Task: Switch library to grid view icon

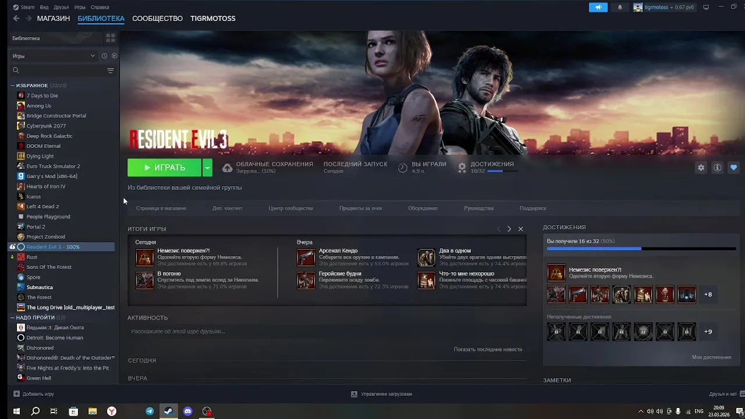Action: (110, 38)
